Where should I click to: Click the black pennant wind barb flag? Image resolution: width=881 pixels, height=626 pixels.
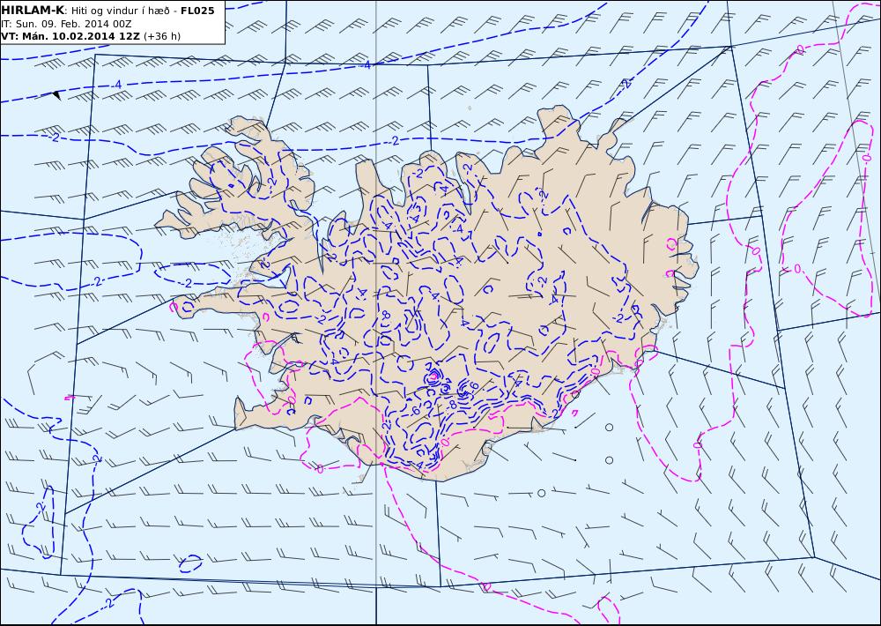(56, 95)
